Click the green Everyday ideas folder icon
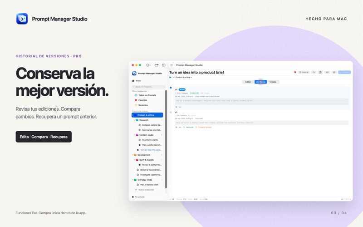Screen dimensions: 363x227 click(135, 180)
